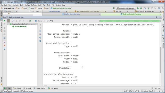Close spring-webmvc-4.0.5.RELEASE.pom tab
Viewport: 165px width, 93px height.
point(105,11)
